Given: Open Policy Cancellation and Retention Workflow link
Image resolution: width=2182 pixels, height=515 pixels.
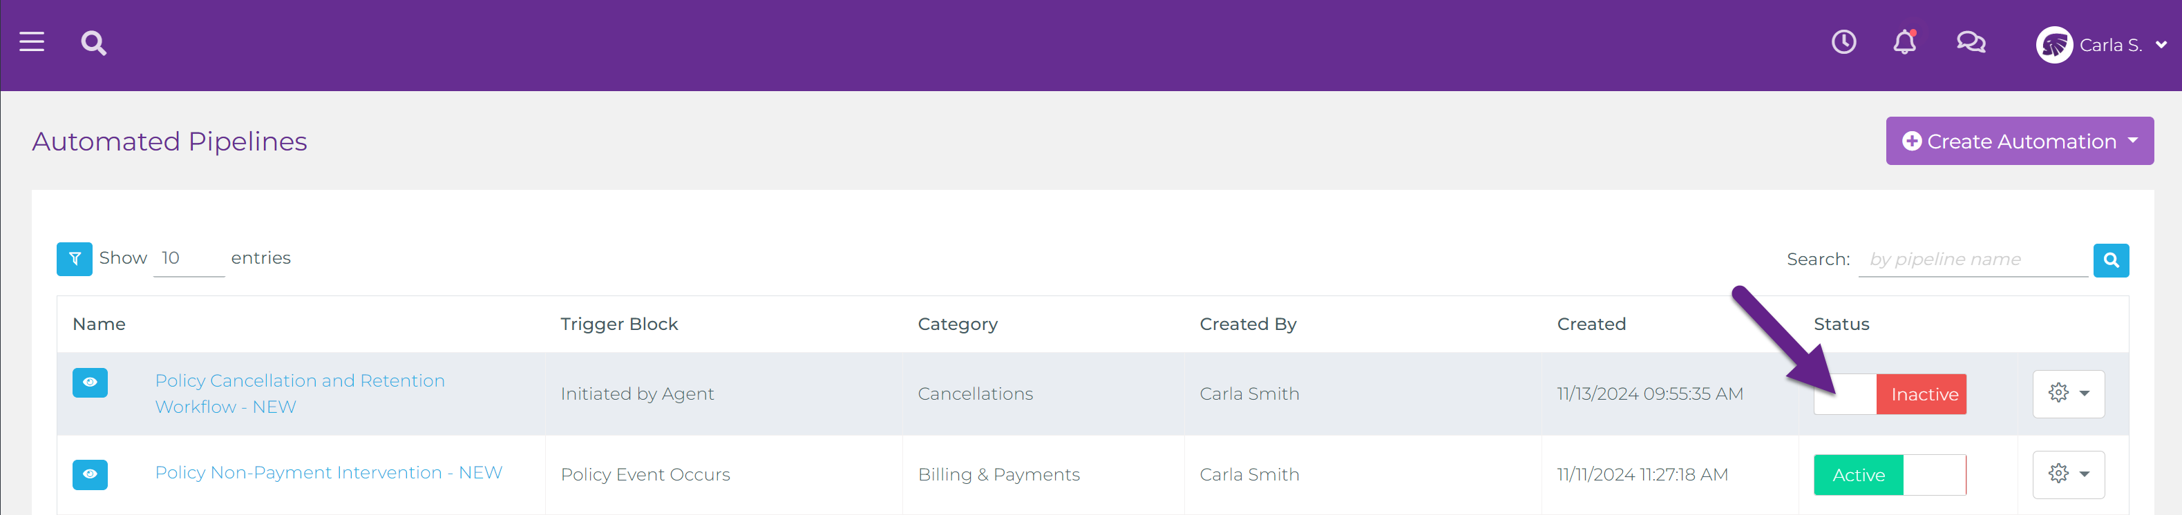Looking at the screenshot, I should click(299, 393).
